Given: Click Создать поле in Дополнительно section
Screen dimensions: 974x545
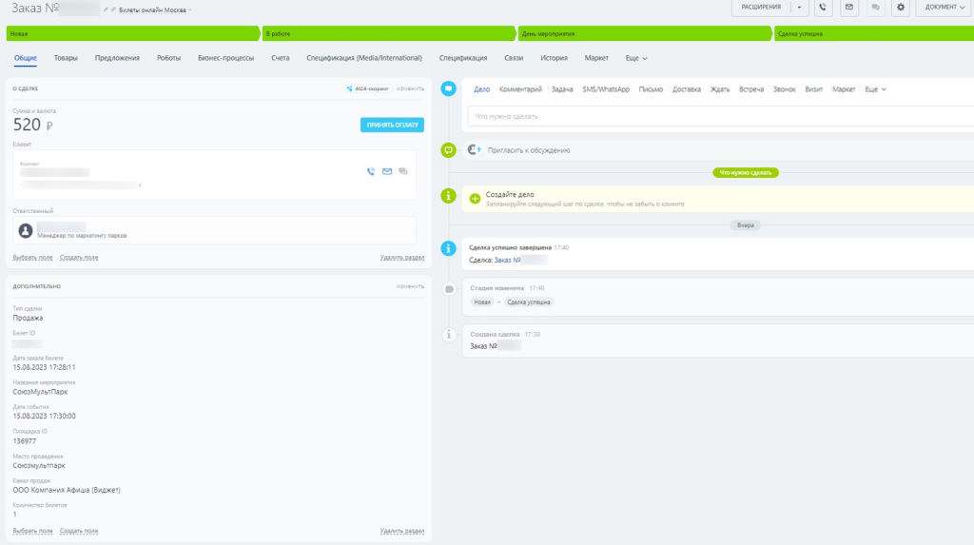Looking at the screenshot, I should tap(79, 531).
